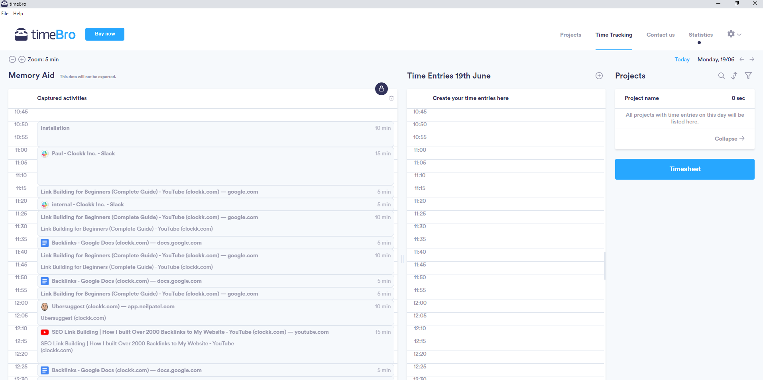Toggle the Memory Aid lock icon
The height and width of the screenshot is (380, 763).
[381, 88]
